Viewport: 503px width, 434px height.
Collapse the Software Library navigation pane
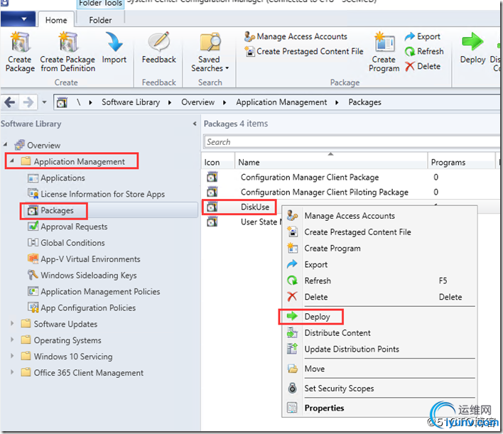(x=195, y=124)
